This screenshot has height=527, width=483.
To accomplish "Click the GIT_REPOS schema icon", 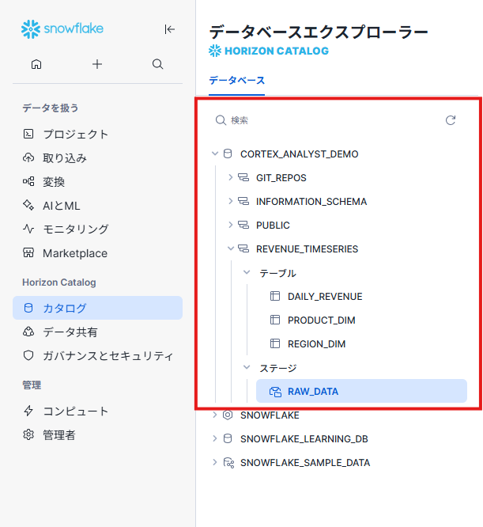I will point(243,177).
